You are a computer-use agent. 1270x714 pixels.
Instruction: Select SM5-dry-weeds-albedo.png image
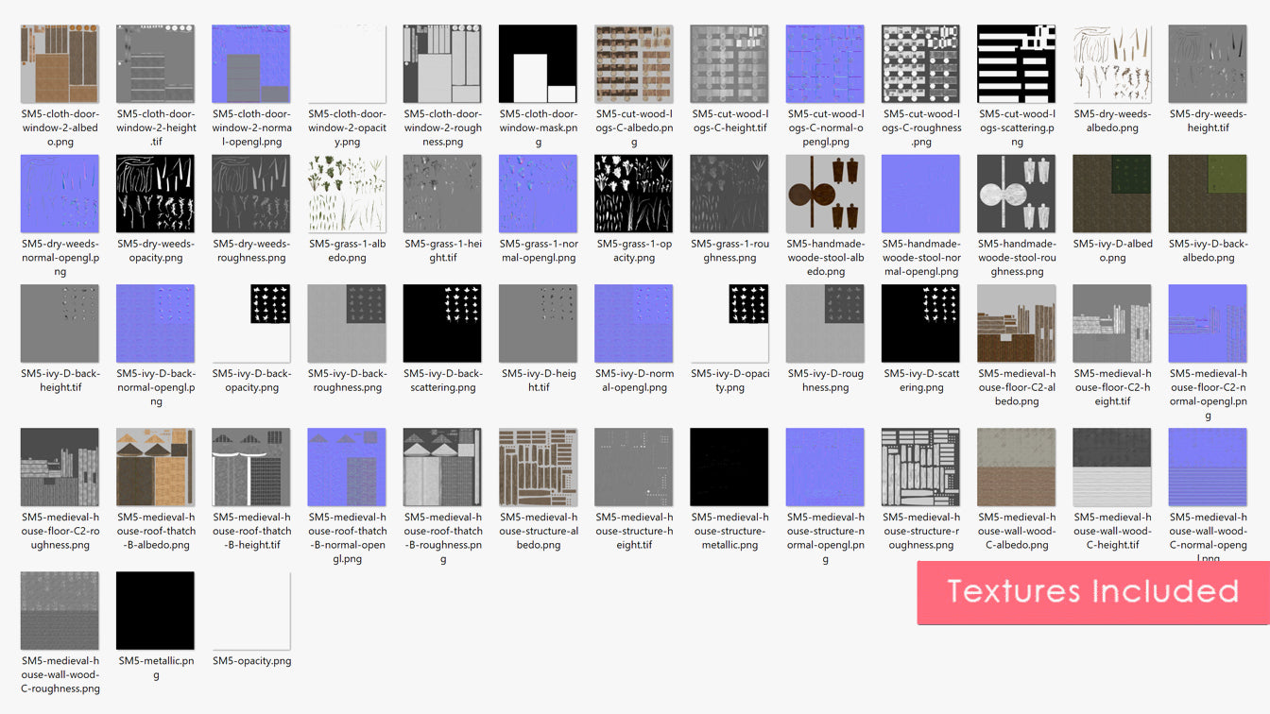(x=1112, y=64)
